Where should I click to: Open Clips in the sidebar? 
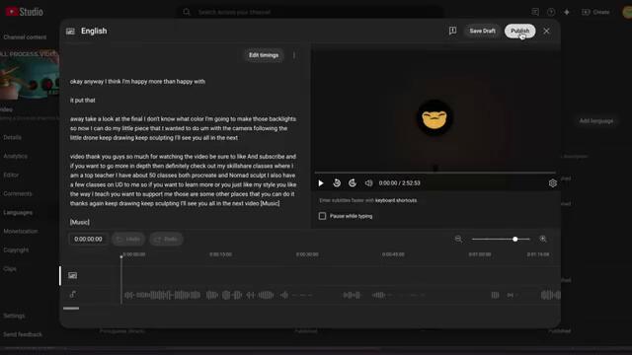coord(10,269)
